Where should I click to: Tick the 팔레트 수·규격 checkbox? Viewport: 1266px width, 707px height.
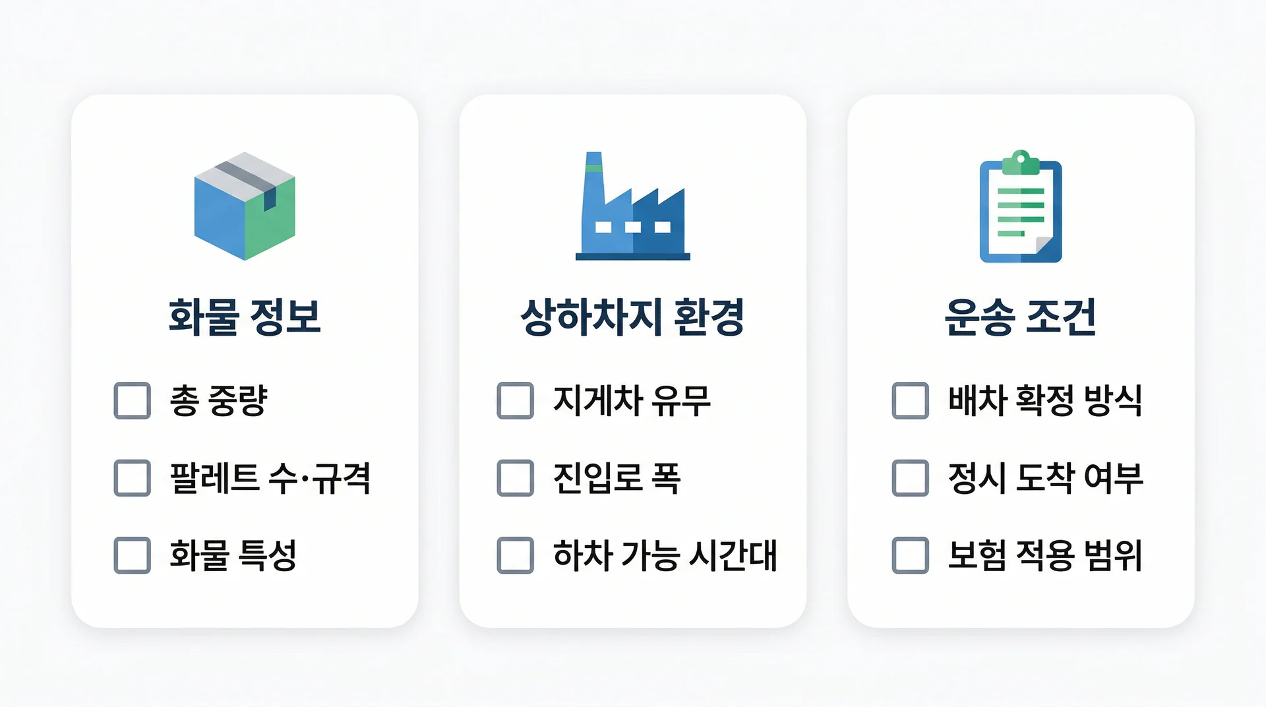(x=133, y=477)
